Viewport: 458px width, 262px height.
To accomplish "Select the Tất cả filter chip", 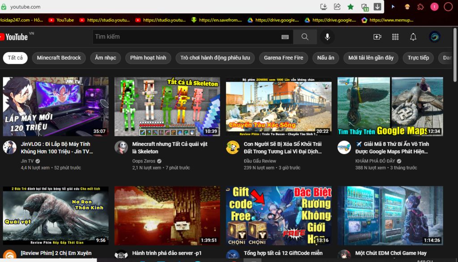I will click(15, 58).
